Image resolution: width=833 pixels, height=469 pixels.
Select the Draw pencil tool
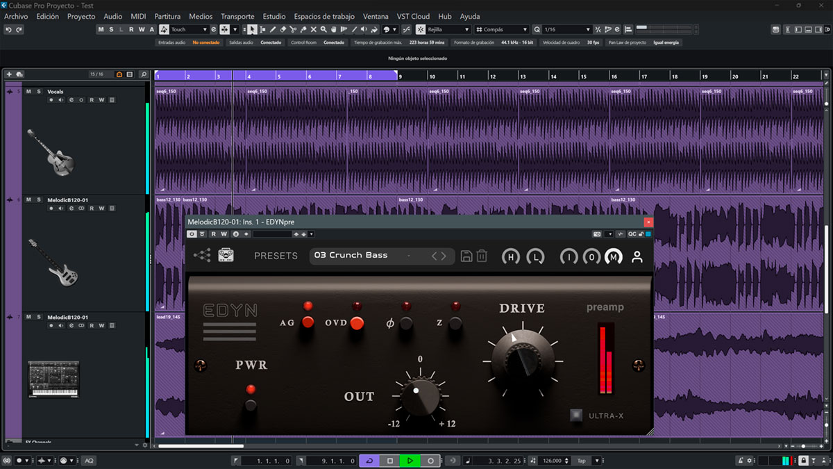[x=273, y=30]
